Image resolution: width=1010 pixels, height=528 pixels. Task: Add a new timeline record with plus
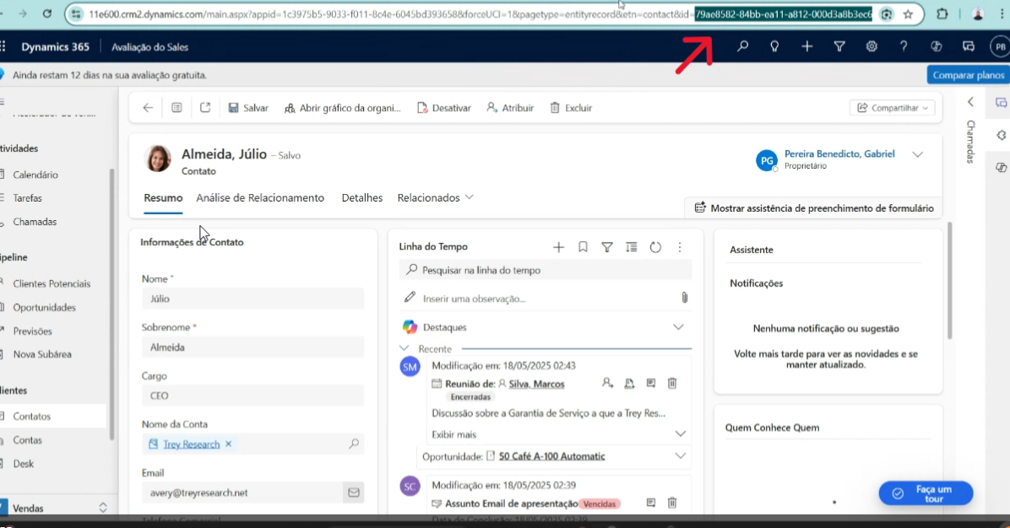tap(558, 247)
